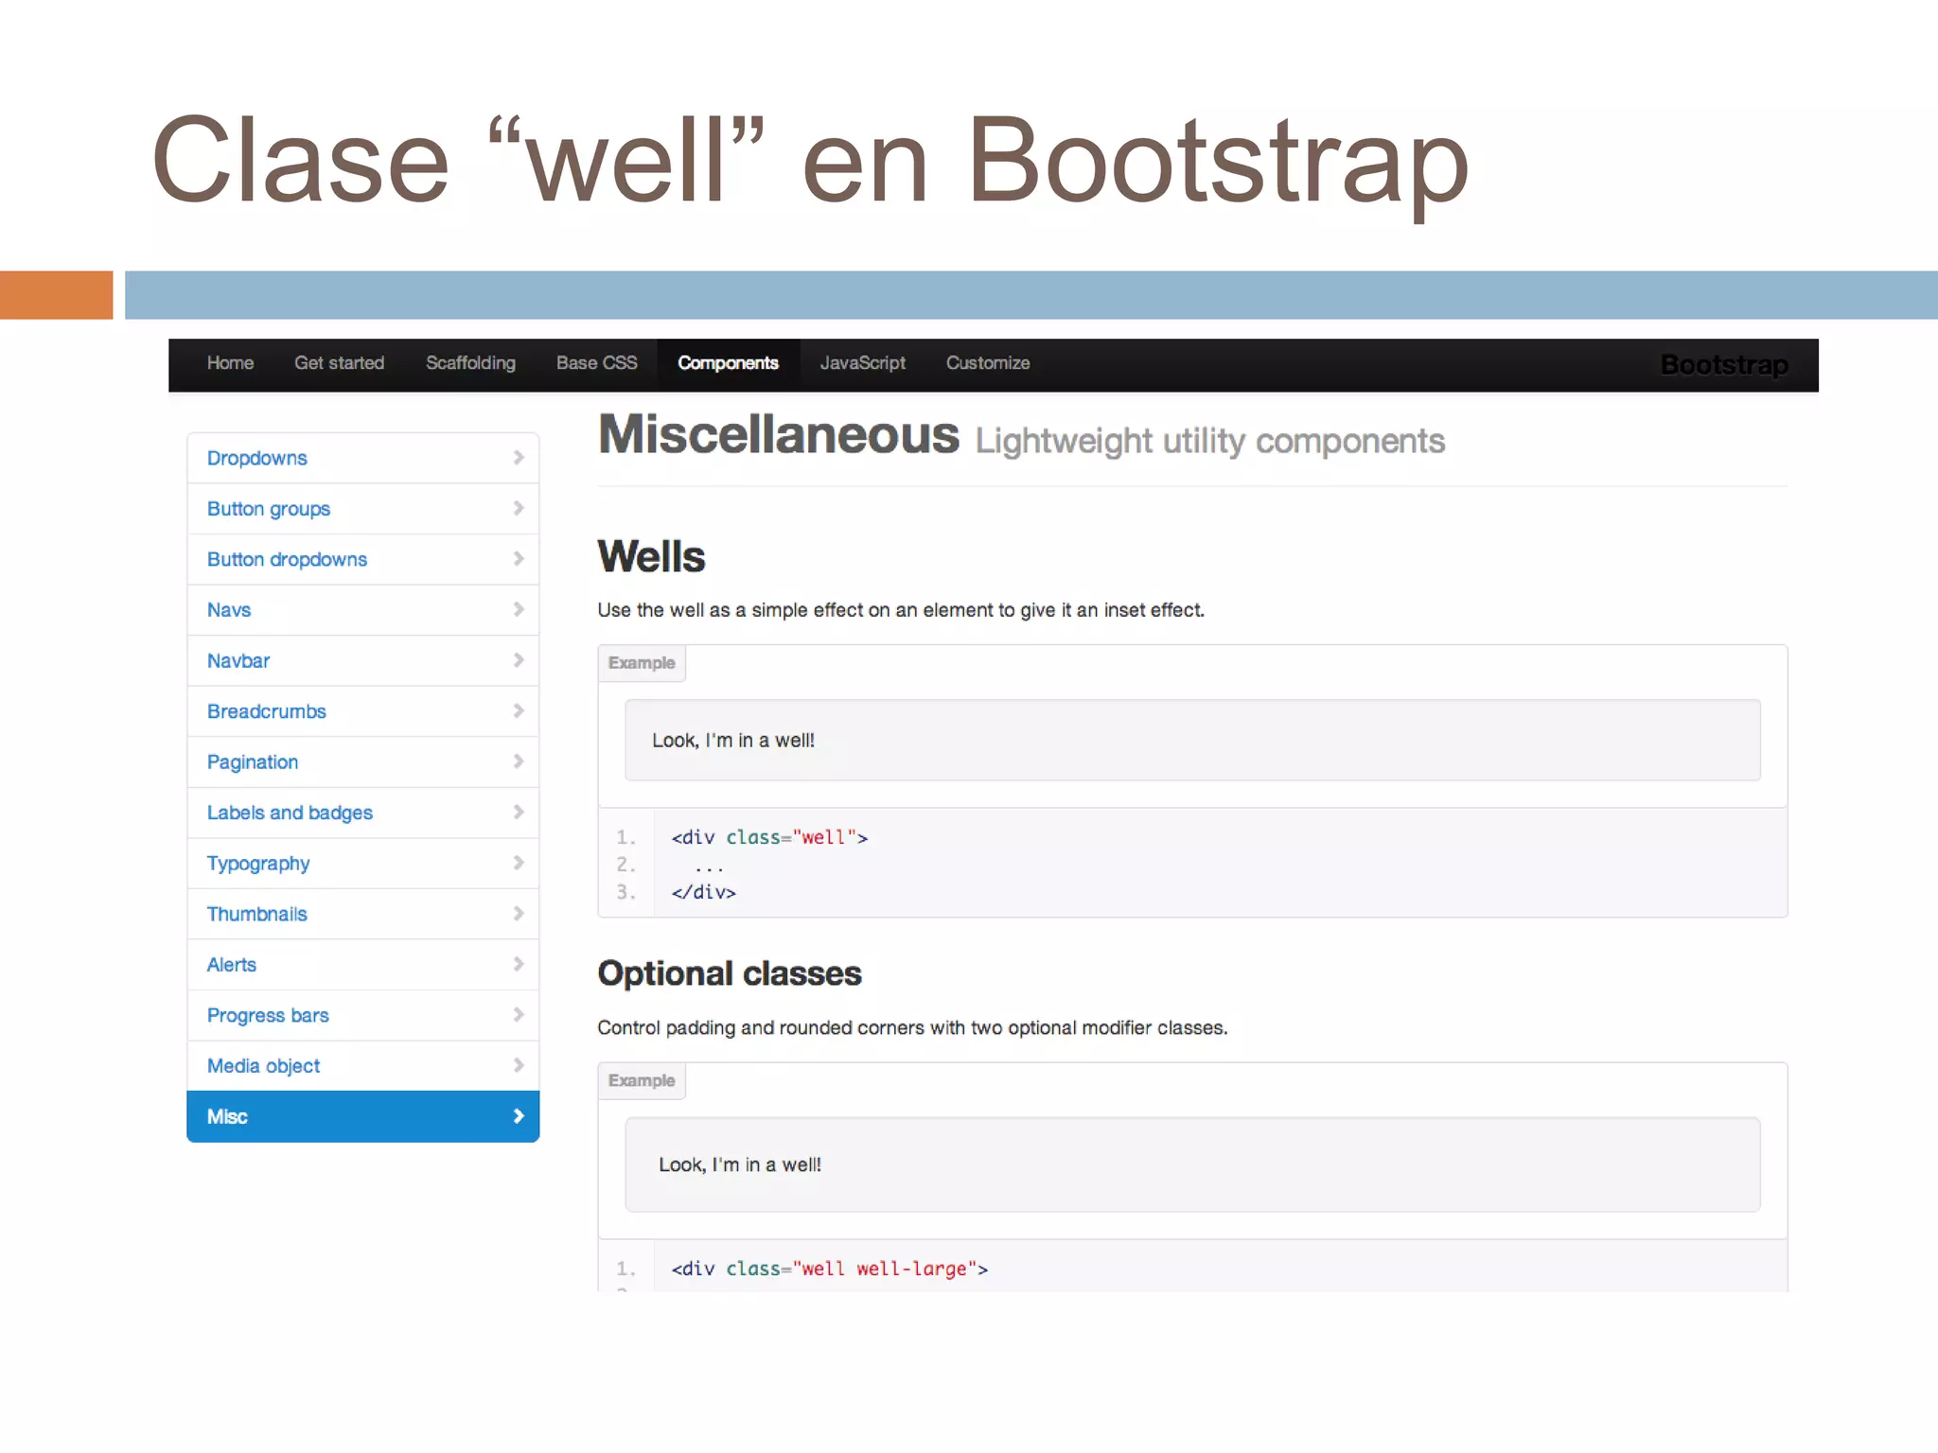The image size is (1938, 1453).
Task: Click Example label under Optional classes
Action: pyautogui.click(x=642, y=1080)
